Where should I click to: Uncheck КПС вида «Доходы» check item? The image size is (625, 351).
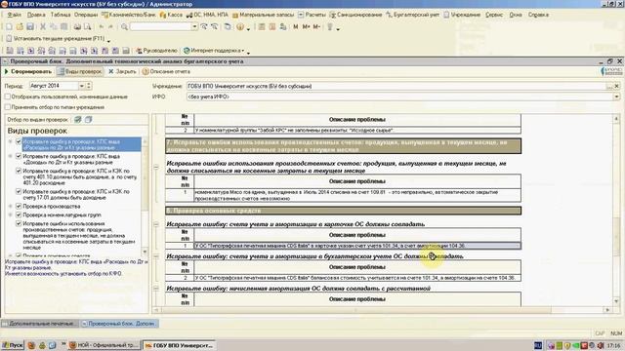pos(19,156)
